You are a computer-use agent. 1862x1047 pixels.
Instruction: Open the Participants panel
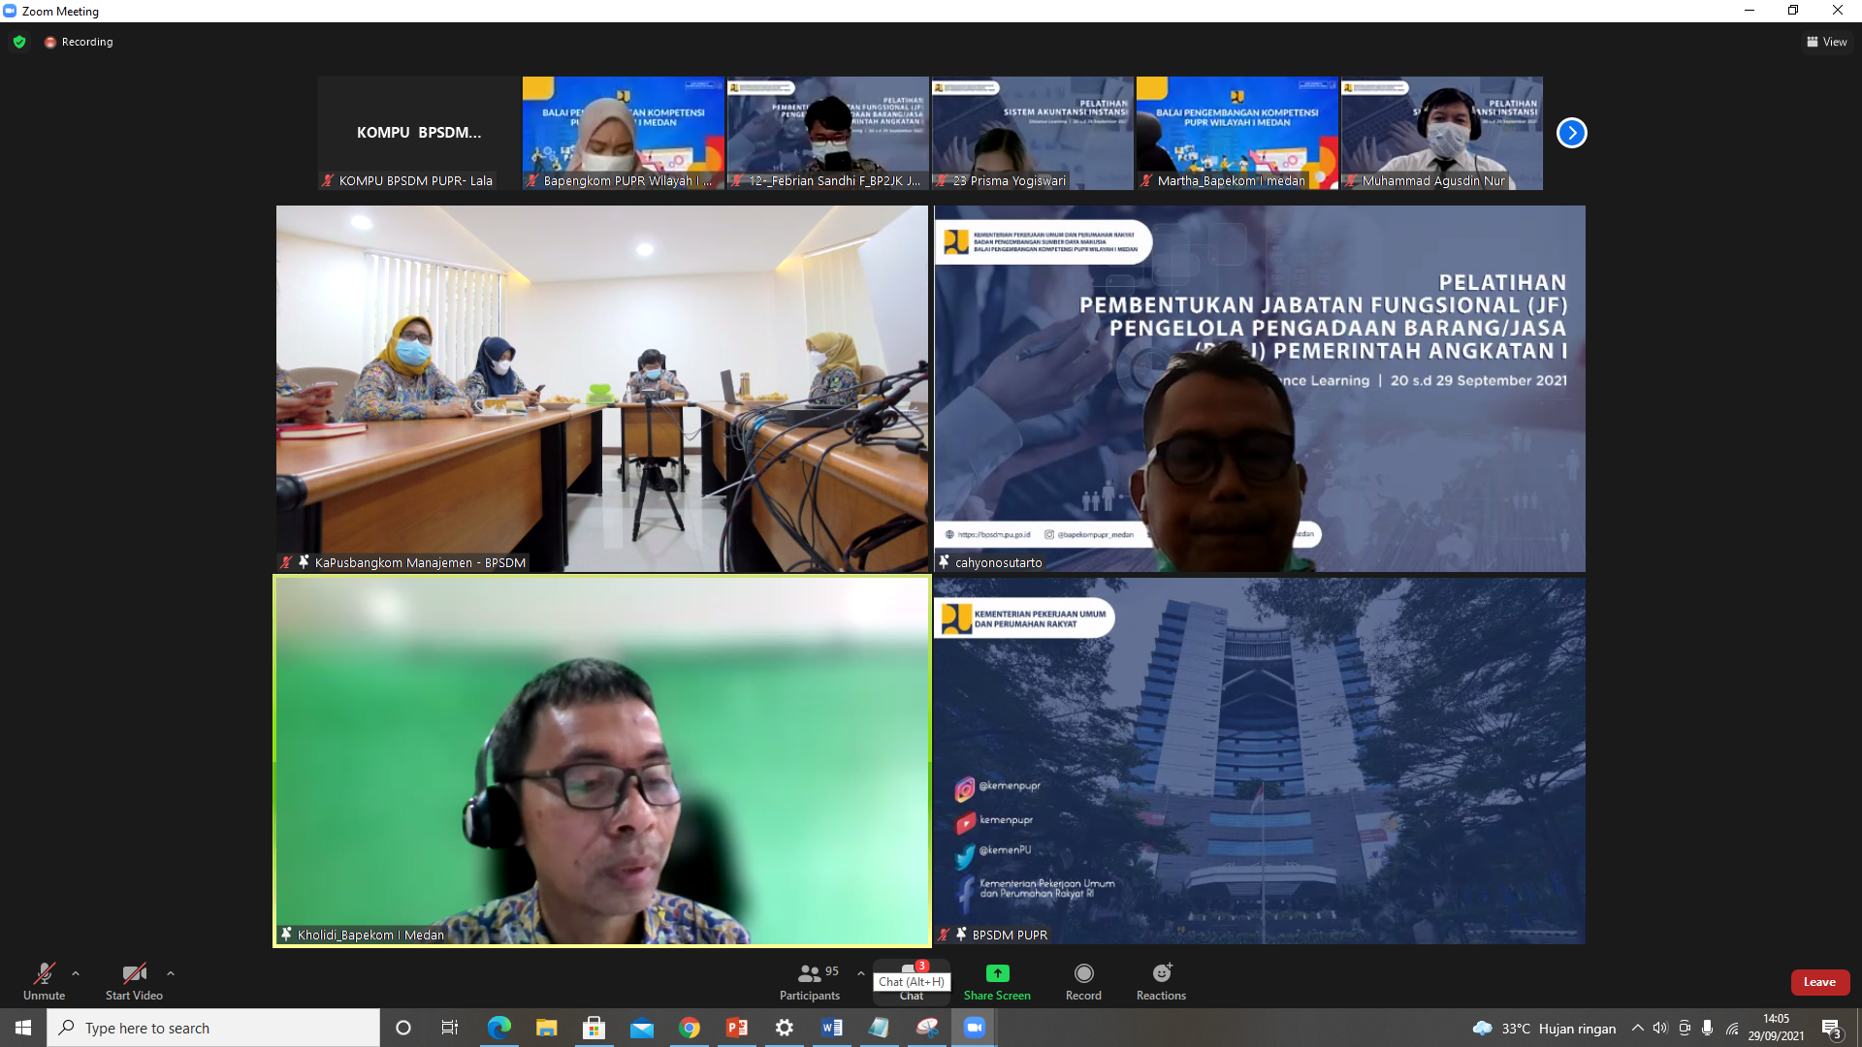coord(810,981)
